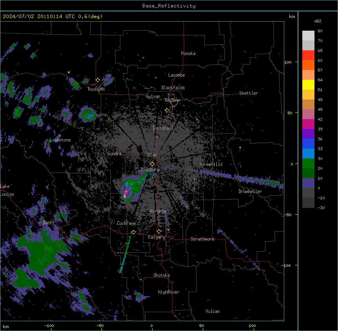Click the Sundre label
Screen dimensions: 338x331
tap(114, 154)
